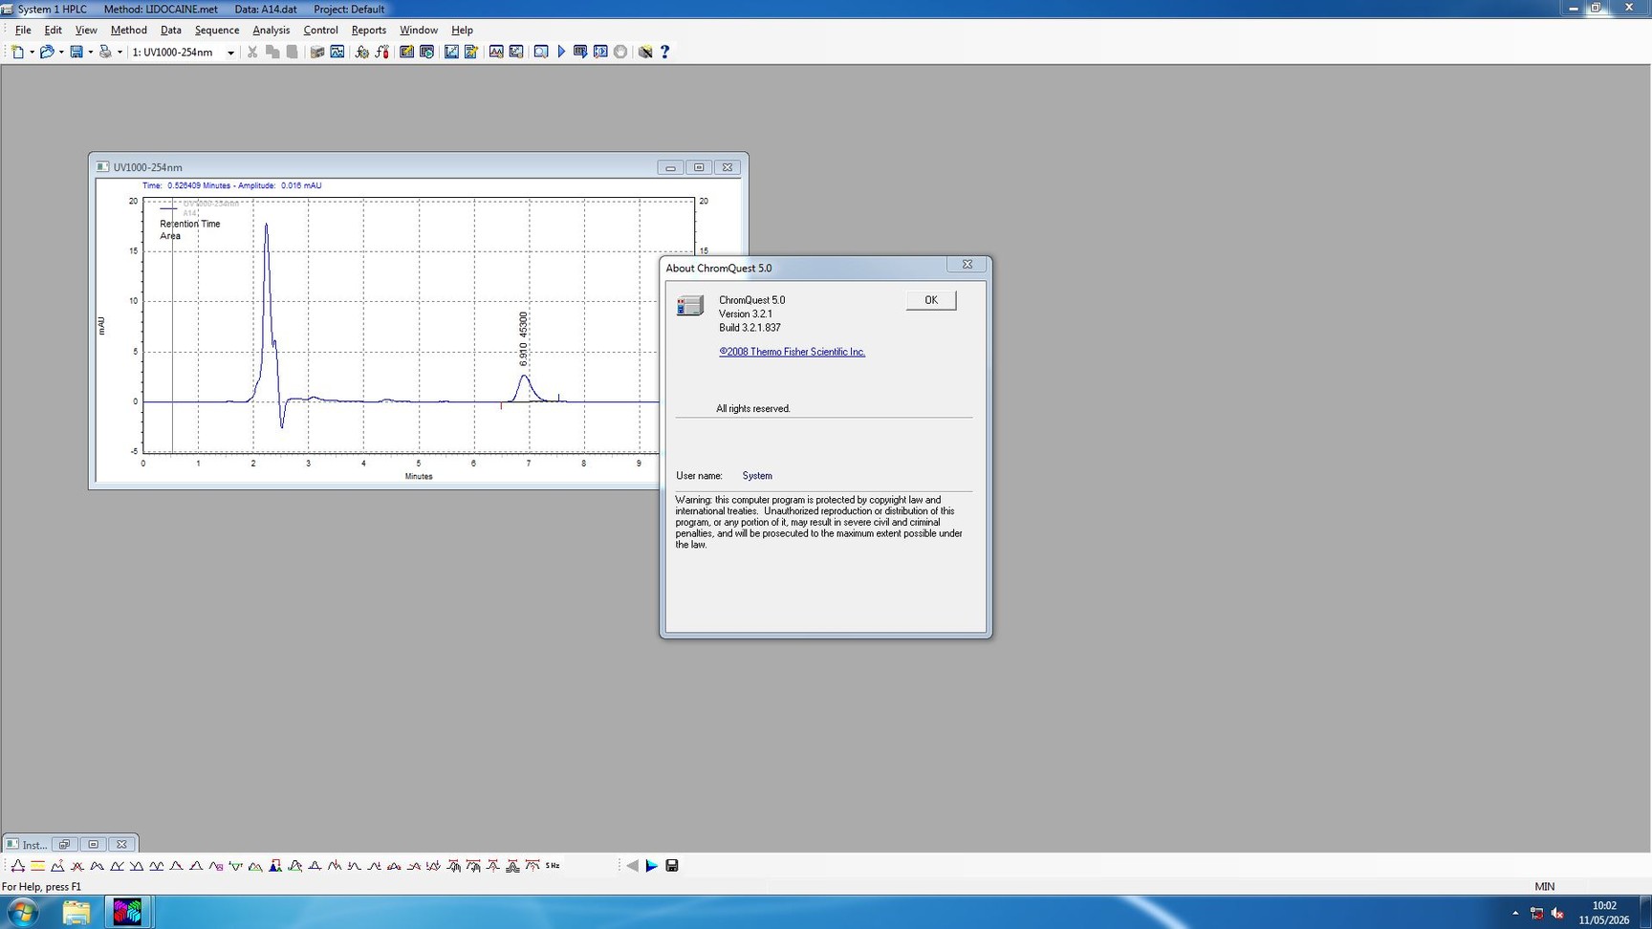
Task: Click the blue single-run play arrow in top toolbar
Action: coord(561,52)
